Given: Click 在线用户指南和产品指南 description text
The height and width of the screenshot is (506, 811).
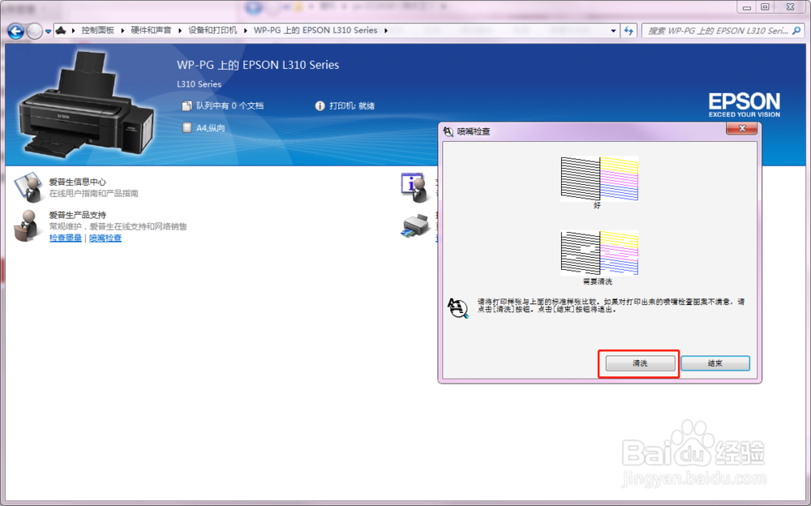Looking at the screenshot, I should 93,194.
